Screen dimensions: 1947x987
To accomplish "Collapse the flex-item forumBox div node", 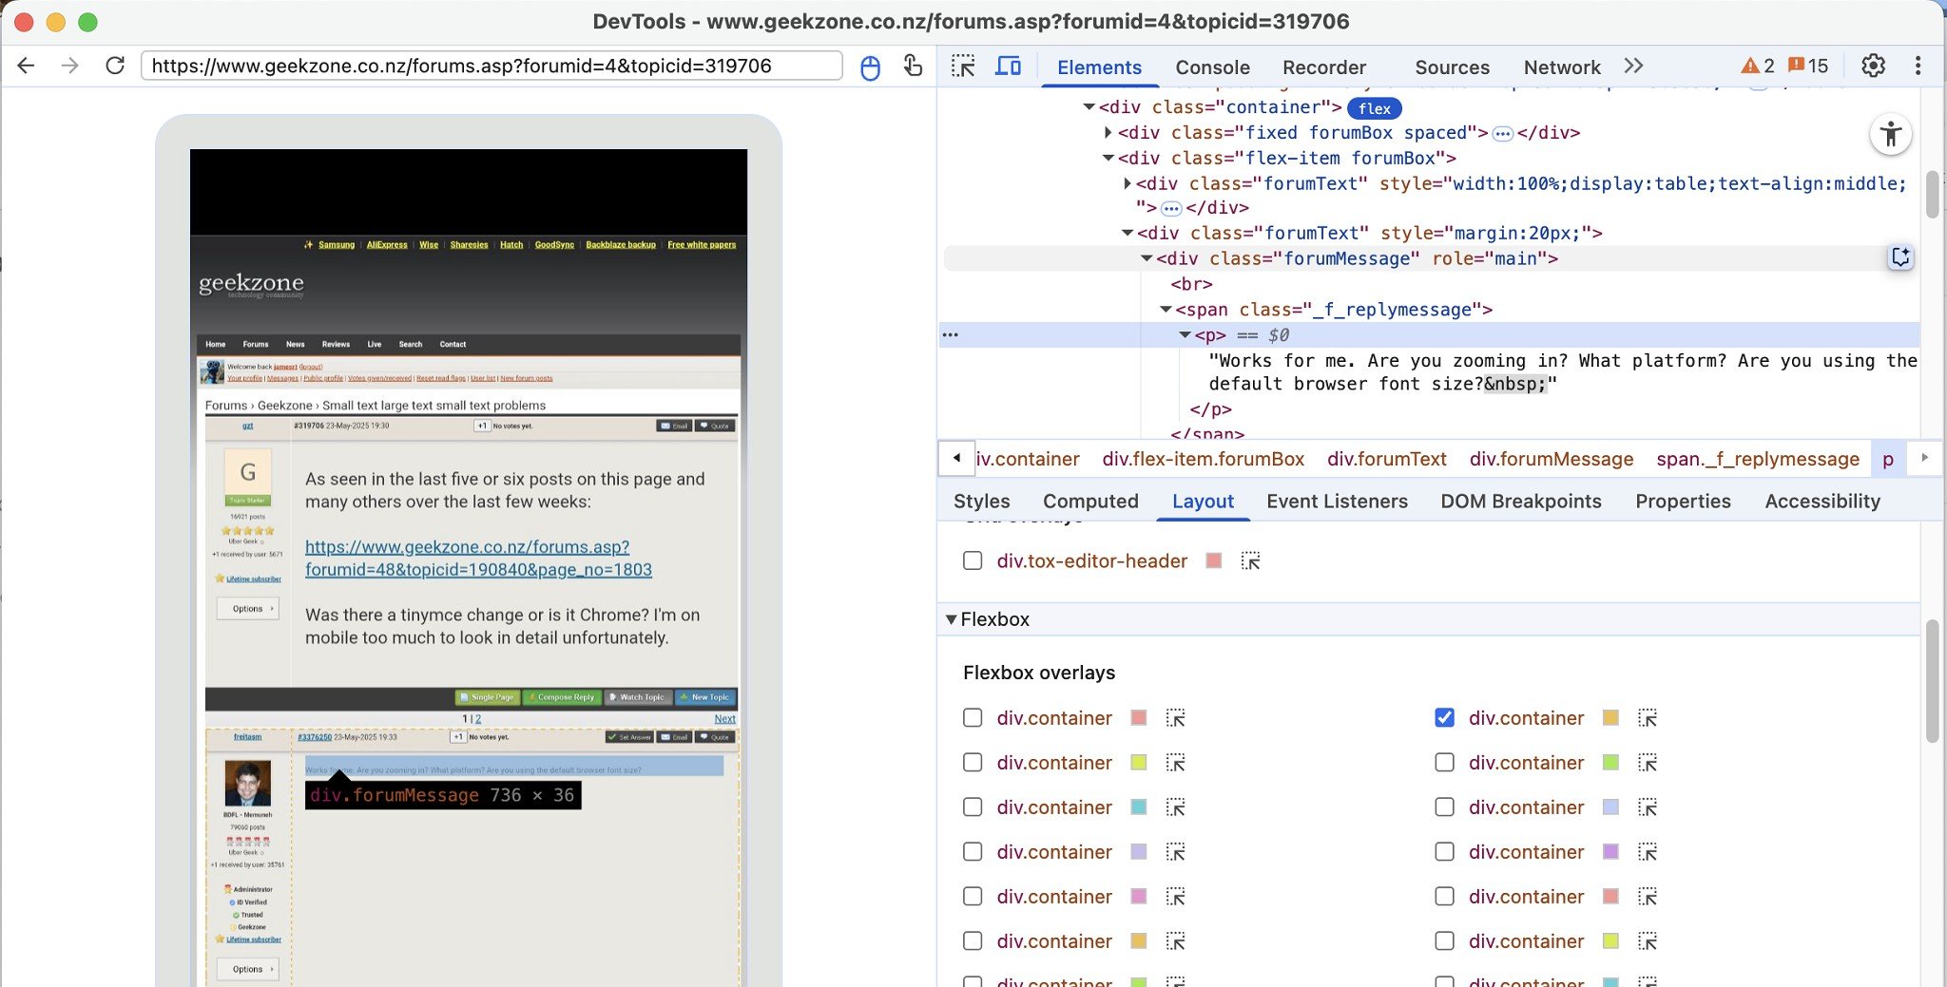I will (x=1108, y=159).
